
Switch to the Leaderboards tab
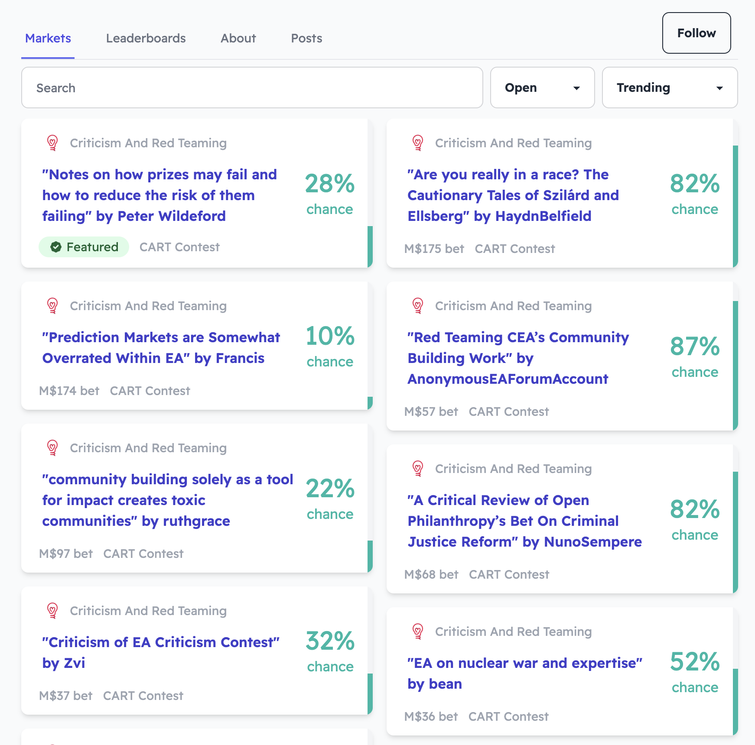click(146, 38)
